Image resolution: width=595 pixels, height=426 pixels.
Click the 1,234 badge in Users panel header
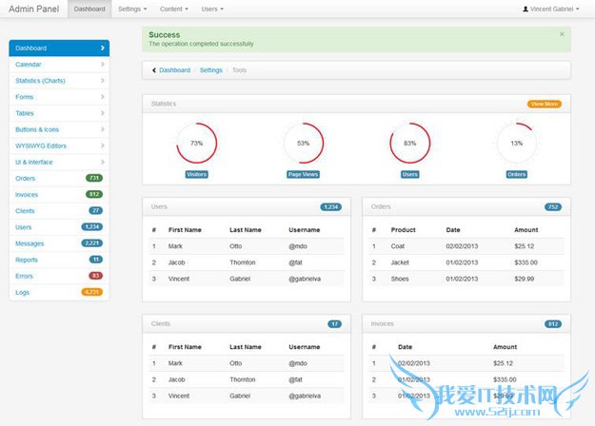click(331, 207)
